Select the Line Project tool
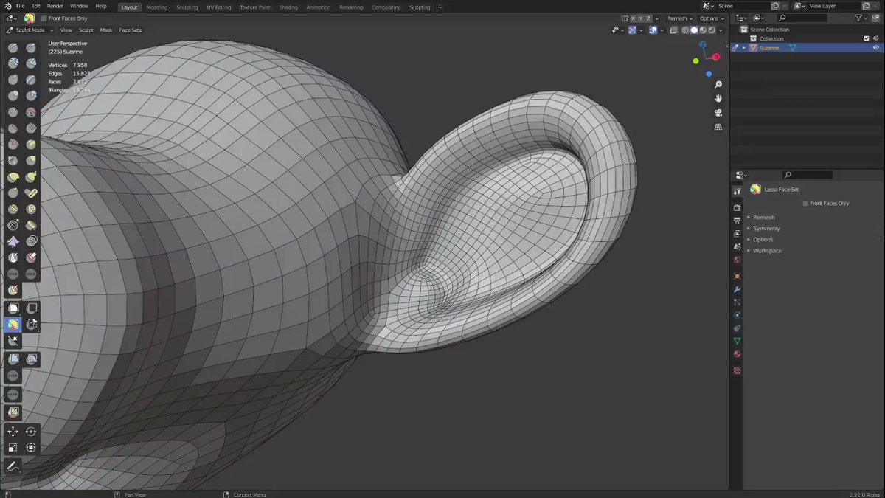This screenshot has width=885, height=498. point(13,341)
